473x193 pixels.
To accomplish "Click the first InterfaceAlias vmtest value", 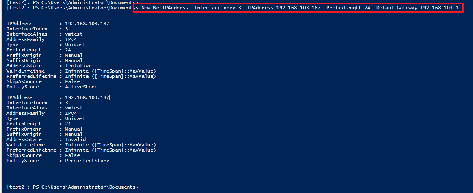I will pos(74,34).
